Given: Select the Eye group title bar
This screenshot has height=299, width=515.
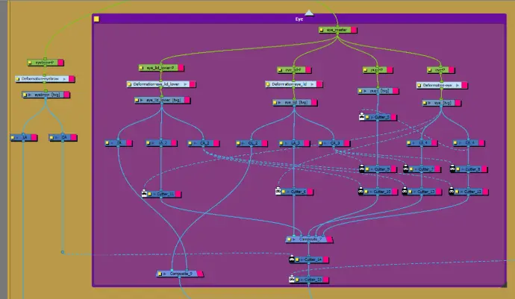Looking at the screenshot, I should (299, 19).
